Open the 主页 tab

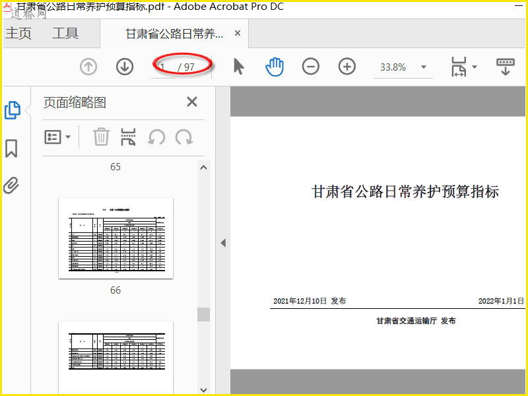pos(18,34)
